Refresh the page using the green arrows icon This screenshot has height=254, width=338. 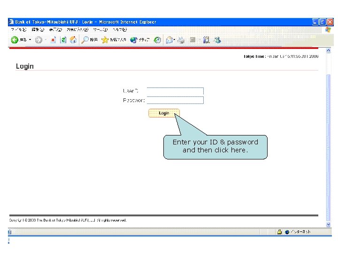(63, 40)
